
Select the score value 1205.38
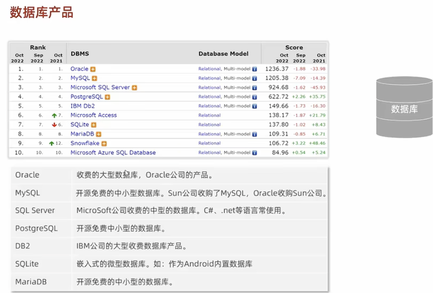[x=277, y=78]
